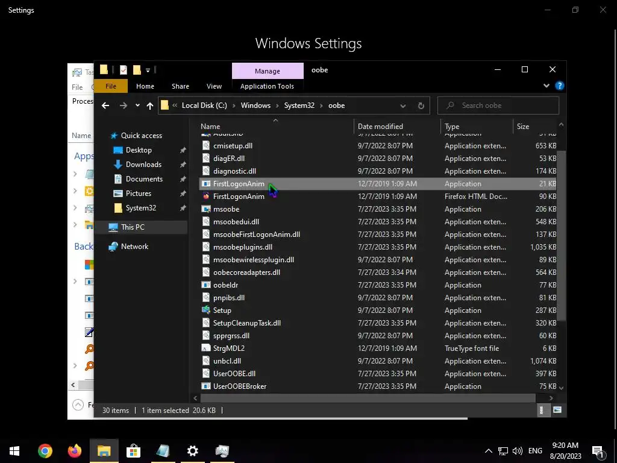
Task: Click Windows in the address breadcrumb
Action: (255, 106)
